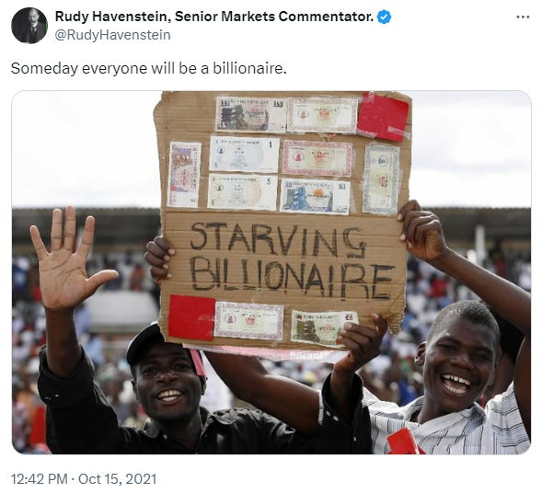This screenshot has width=542, height=493.
Task: Open Rudy Havenstein's profile avatar
Action: (29, 26)
